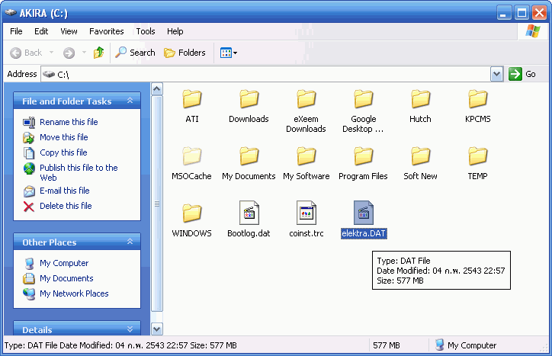Click the elektra.DAT file icon

(x=364, y=213)
